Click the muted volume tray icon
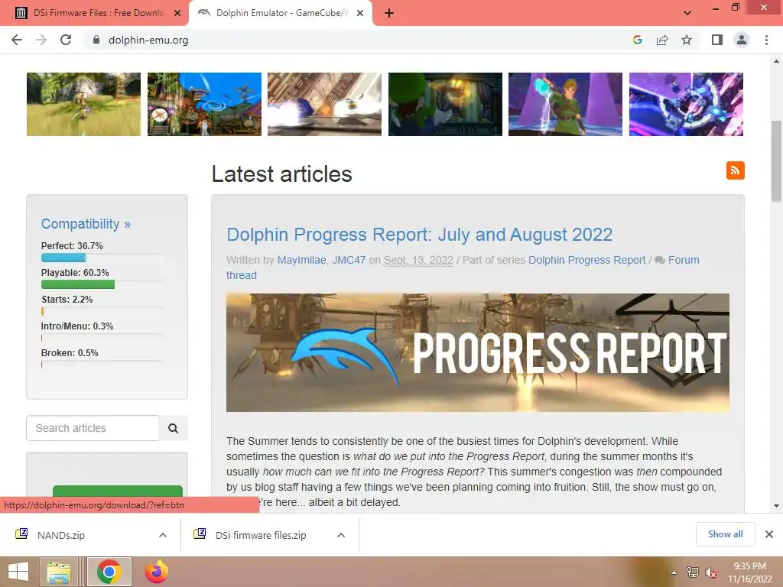The image size is (783, 587). [x=711, y=573]
